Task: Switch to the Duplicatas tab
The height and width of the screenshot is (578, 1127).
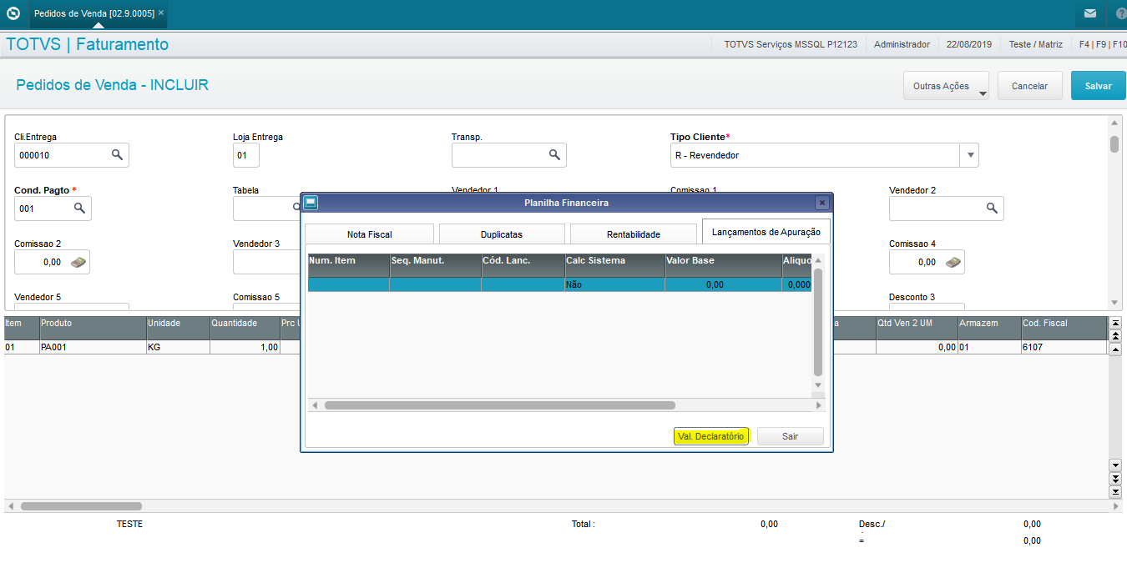Action: pos(502,234)
